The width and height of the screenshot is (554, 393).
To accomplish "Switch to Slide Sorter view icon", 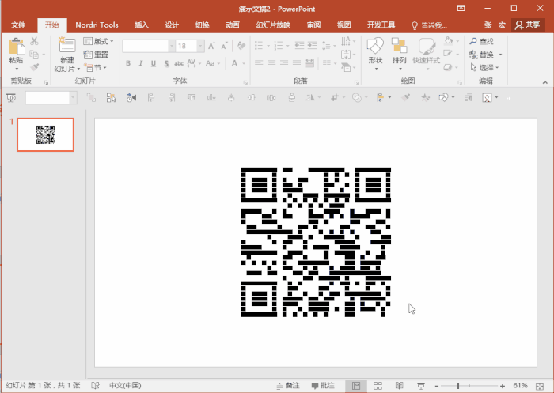I will pyautogui.click(x=378, y=386).
